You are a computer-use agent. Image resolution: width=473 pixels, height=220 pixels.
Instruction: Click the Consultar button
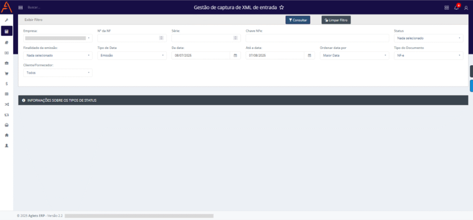point(297,20)
